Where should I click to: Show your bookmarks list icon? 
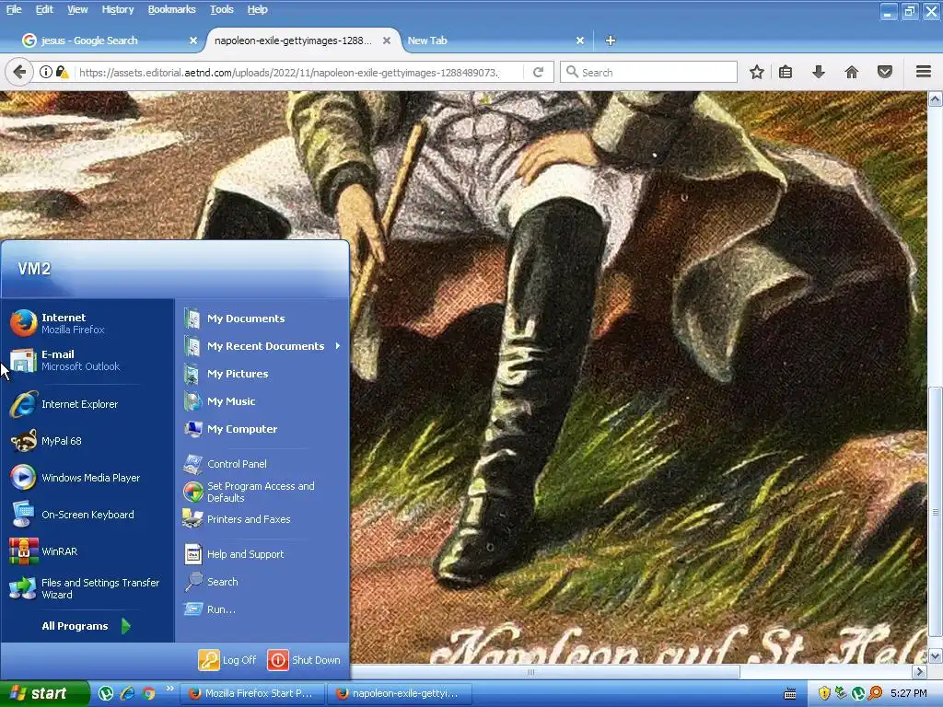[786, 72]
